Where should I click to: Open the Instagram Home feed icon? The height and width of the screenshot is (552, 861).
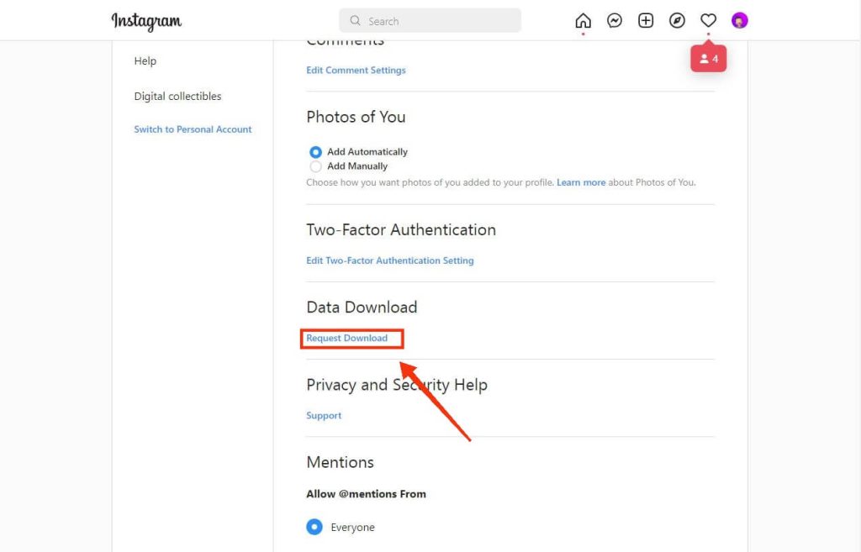(584, 21)
